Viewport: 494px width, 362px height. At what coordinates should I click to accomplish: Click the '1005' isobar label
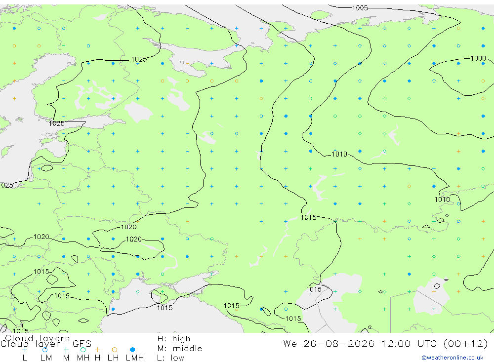coord(360,8)
